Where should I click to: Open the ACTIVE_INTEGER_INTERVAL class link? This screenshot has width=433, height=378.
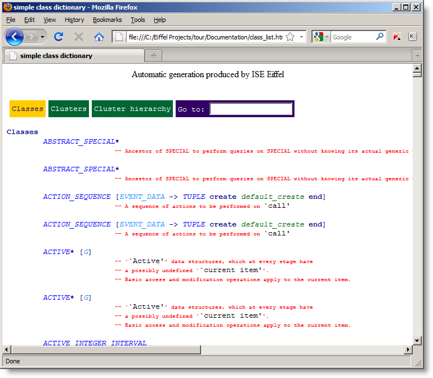tap(95, 343)
